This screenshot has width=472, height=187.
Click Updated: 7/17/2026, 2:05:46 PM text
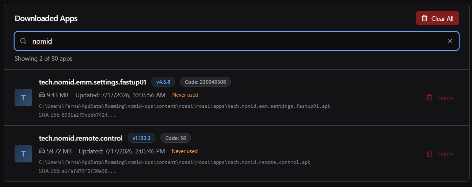[122, 151]
